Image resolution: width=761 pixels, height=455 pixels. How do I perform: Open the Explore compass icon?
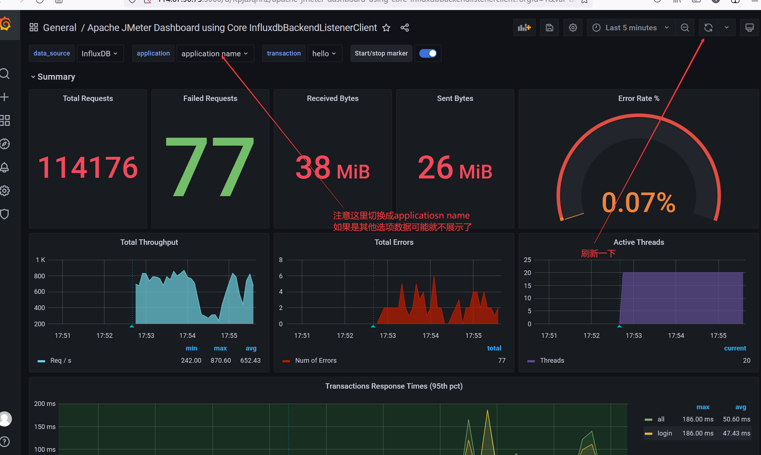tap(4, 144)
